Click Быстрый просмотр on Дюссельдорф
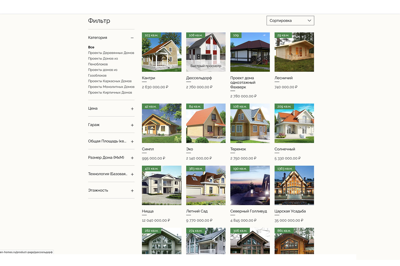400x266 pixels. (206, 66)
